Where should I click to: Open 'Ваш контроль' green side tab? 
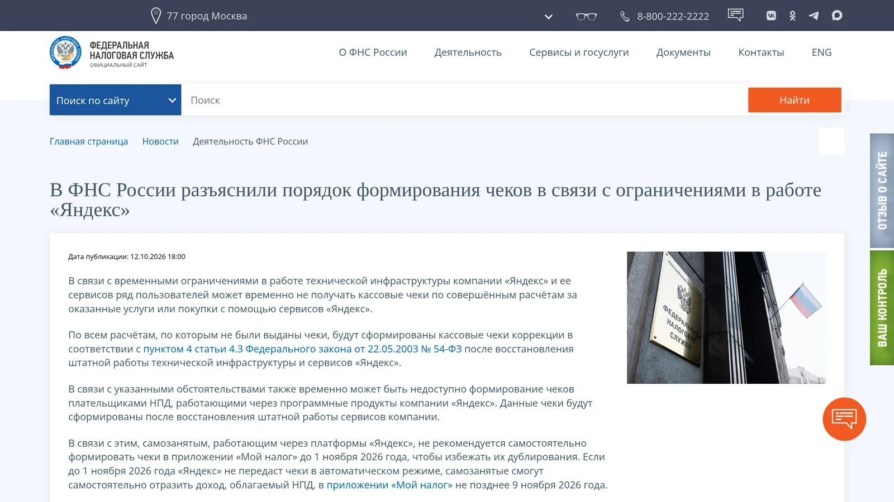click(x=882, y=308)
